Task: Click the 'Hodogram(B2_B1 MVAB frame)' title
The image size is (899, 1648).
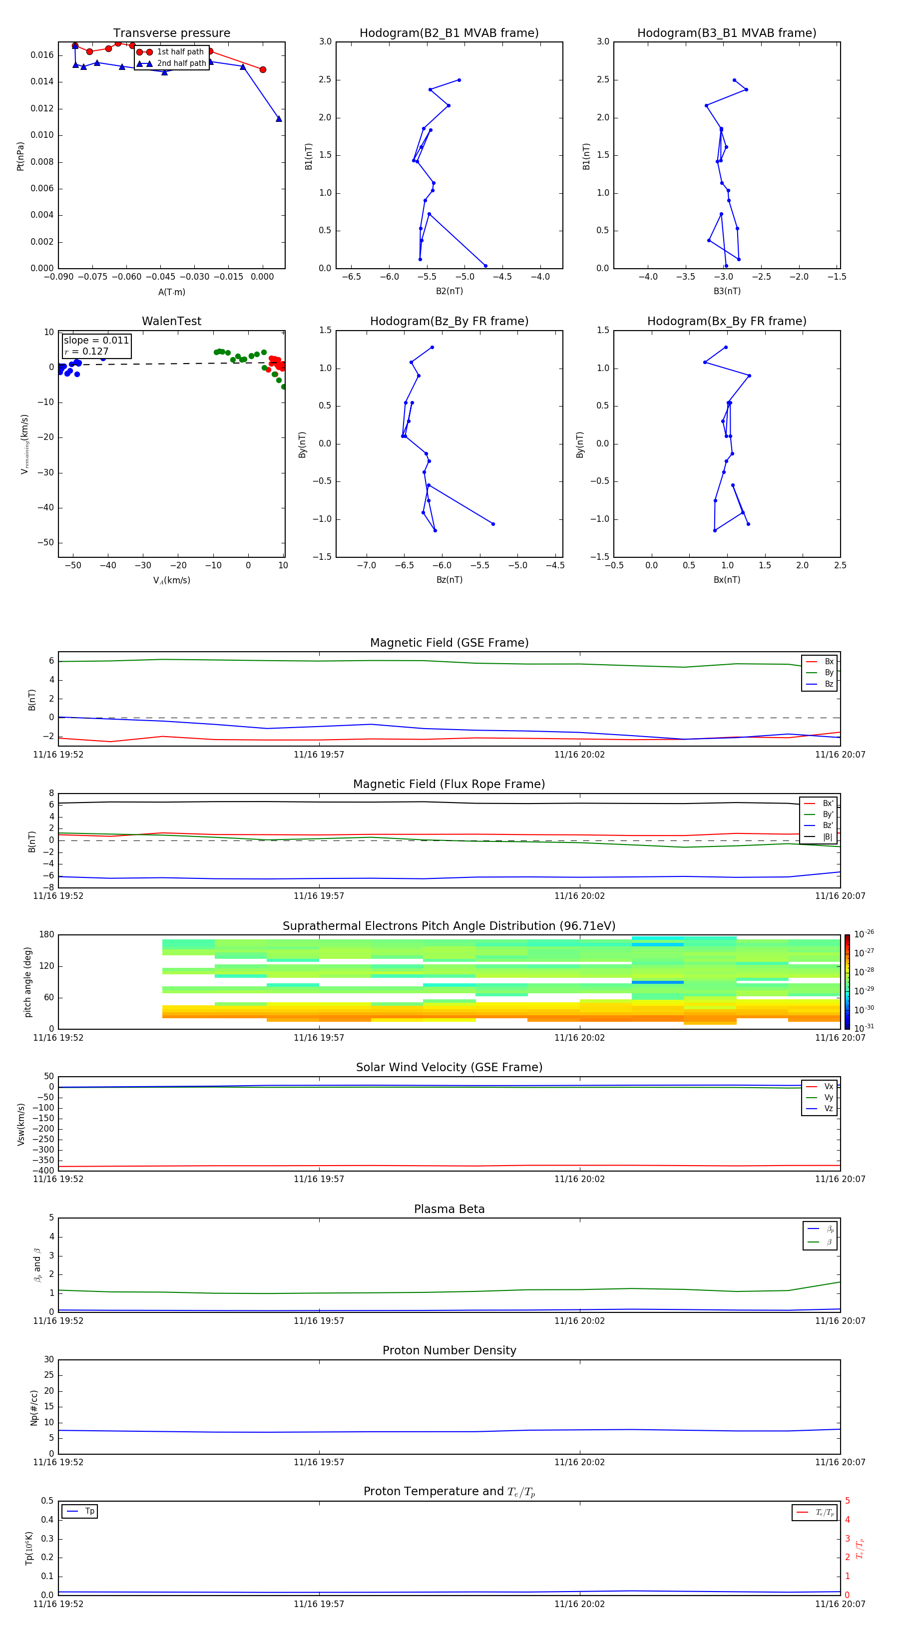Action: [449, 33]
